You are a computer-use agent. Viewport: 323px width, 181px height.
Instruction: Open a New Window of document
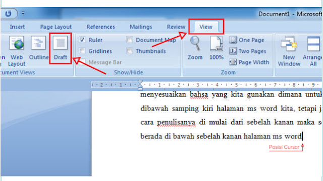pyautogui.click(x=289, y=51)
